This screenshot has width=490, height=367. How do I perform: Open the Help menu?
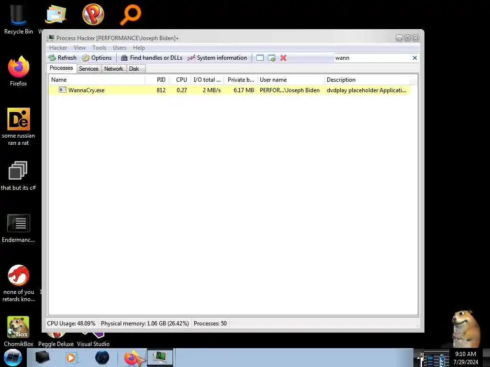tap(139, 48)
